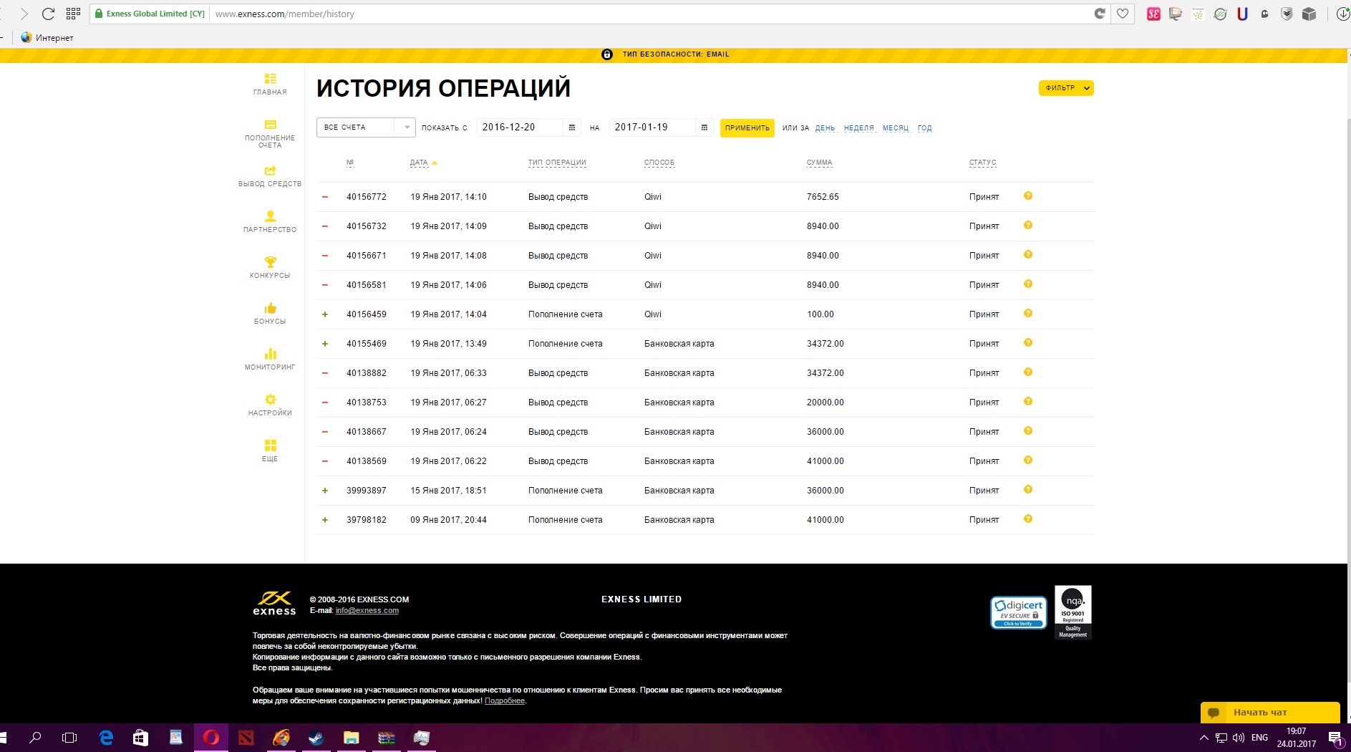Go to Вывод средств sidebar item
The height and width of the screenshot is (752, 1351).
tap(270, 176)
